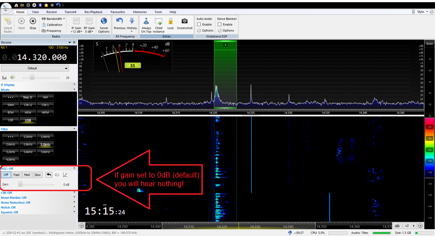
Task: Open Server Options globe icon
Action: pyautogui.click(x=104, y=21)
